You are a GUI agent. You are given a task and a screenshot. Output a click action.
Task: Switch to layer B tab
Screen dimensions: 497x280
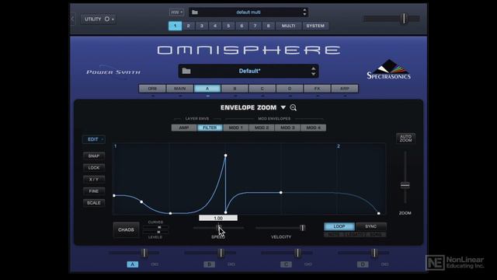[235, 89]
